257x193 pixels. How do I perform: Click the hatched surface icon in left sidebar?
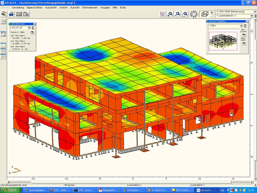(x=3, y=34)
